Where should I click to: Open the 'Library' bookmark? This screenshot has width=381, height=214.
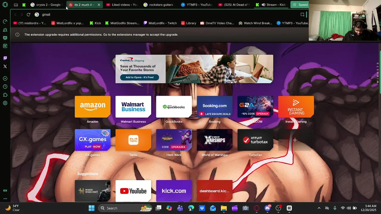coord(189,23)
